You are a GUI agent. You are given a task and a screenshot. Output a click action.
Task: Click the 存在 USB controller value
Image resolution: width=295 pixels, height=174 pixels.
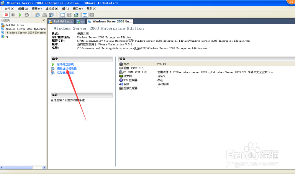pyautogui.click(x=160, y=80)
